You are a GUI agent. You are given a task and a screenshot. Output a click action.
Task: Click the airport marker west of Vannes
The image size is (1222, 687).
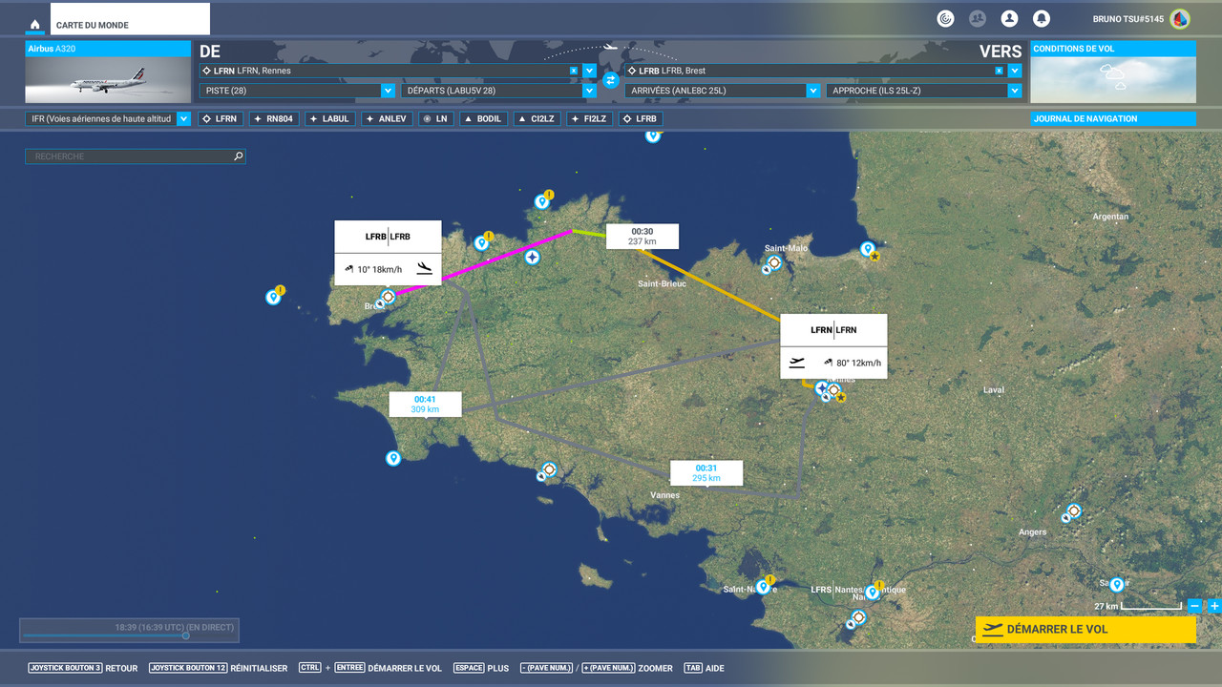549,469
